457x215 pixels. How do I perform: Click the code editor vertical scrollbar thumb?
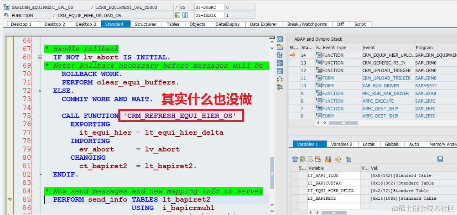click(272, 173)
